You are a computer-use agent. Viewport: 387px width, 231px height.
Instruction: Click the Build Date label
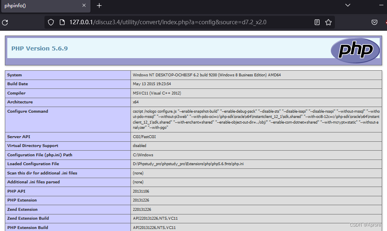pyautogui.click(x=17, y=84)
